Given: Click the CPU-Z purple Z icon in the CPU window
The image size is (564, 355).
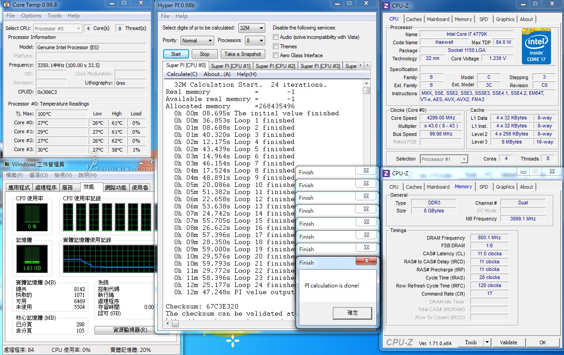Looking at the screenshot, I should [x=386, y=5].
